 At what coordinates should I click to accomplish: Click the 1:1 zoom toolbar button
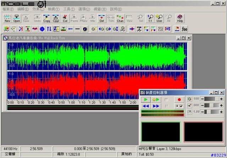pos(150,18)
